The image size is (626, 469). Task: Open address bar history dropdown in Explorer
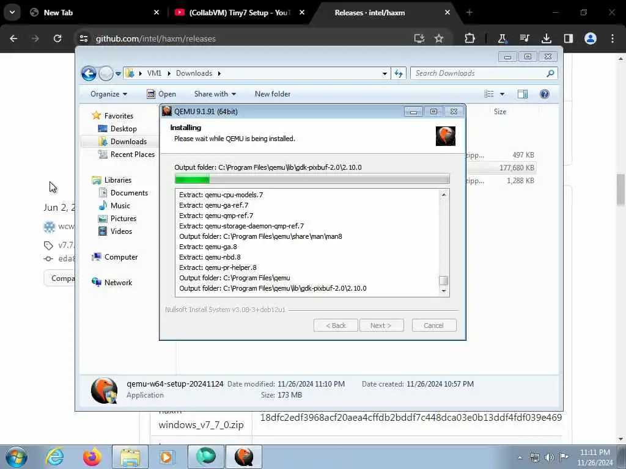pyautogui.click(x=385, y=73)
